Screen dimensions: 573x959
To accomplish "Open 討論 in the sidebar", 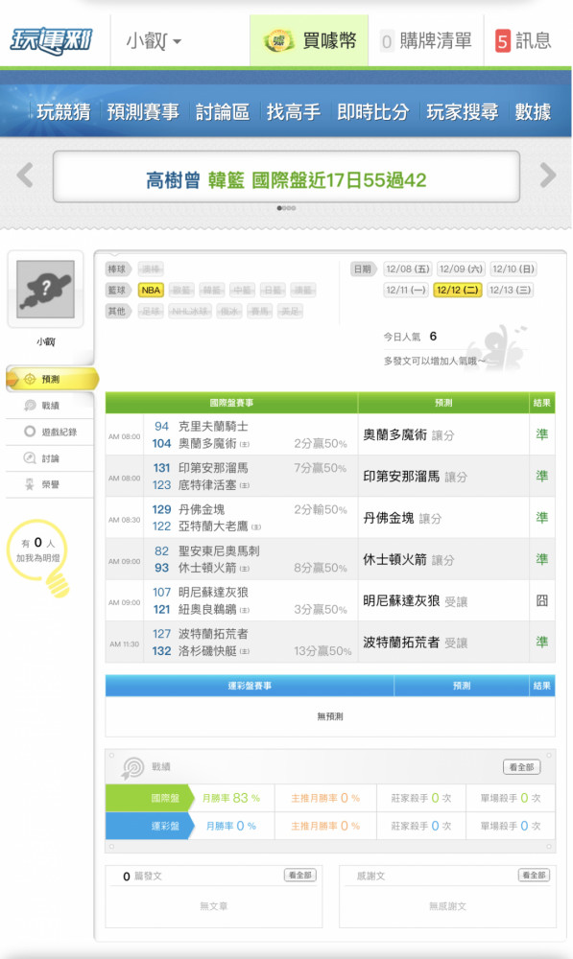I will point(50,458).
